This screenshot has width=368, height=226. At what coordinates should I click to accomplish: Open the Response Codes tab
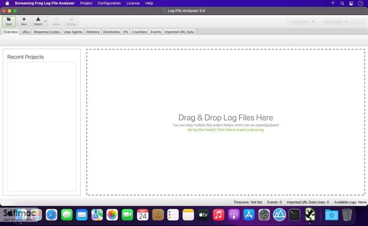(x=47, y=32)
